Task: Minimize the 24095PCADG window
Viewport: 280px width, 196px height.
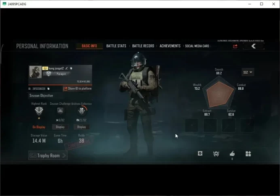Action: tap(250, 4)
